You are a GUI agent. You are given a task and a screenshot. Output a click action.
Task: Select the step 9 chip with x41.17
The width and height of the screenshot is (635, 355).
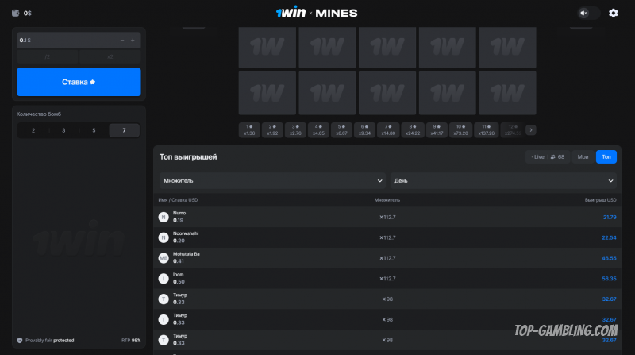437,130
